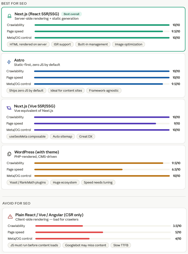Click WordPress '9.5/10' crawlability score
The width and height of the screenshot is (188, 254).
(x=176, y=163)
